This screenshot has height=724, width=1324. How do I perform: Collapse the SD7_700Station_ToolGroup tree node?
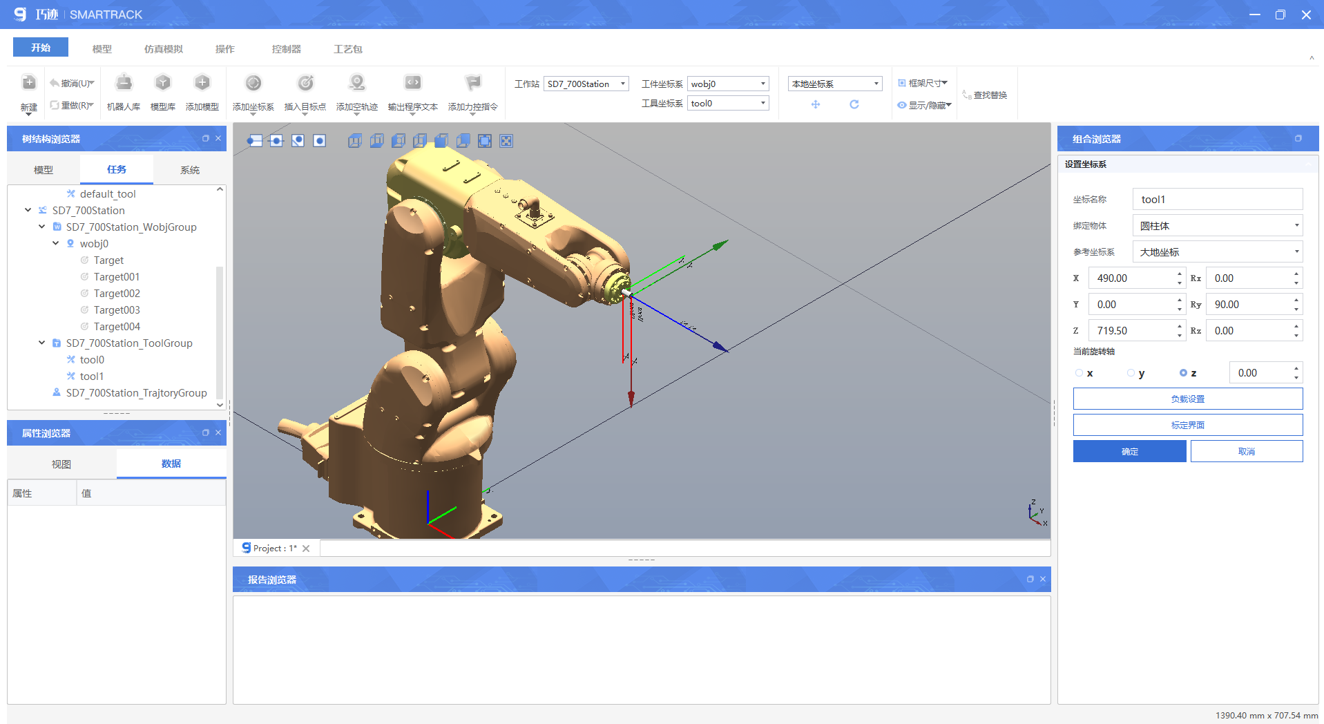click(41, 343)
